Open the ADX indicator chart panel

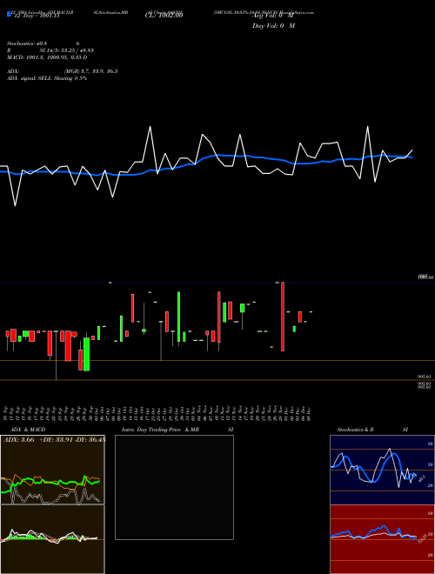click(52, 470)
